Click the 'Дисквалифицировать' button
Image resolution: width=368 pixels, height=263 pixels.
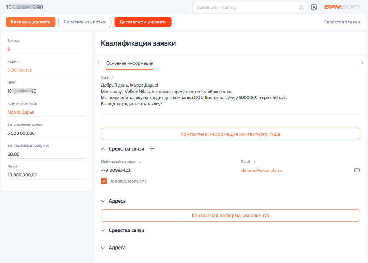point(143,22)
